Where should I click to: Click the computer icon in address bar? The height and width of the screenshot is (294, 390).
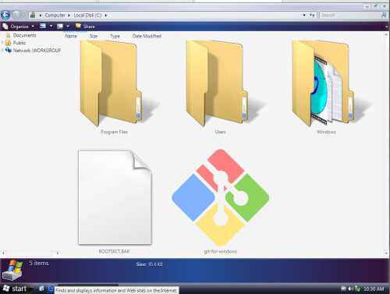click(33, 15)
